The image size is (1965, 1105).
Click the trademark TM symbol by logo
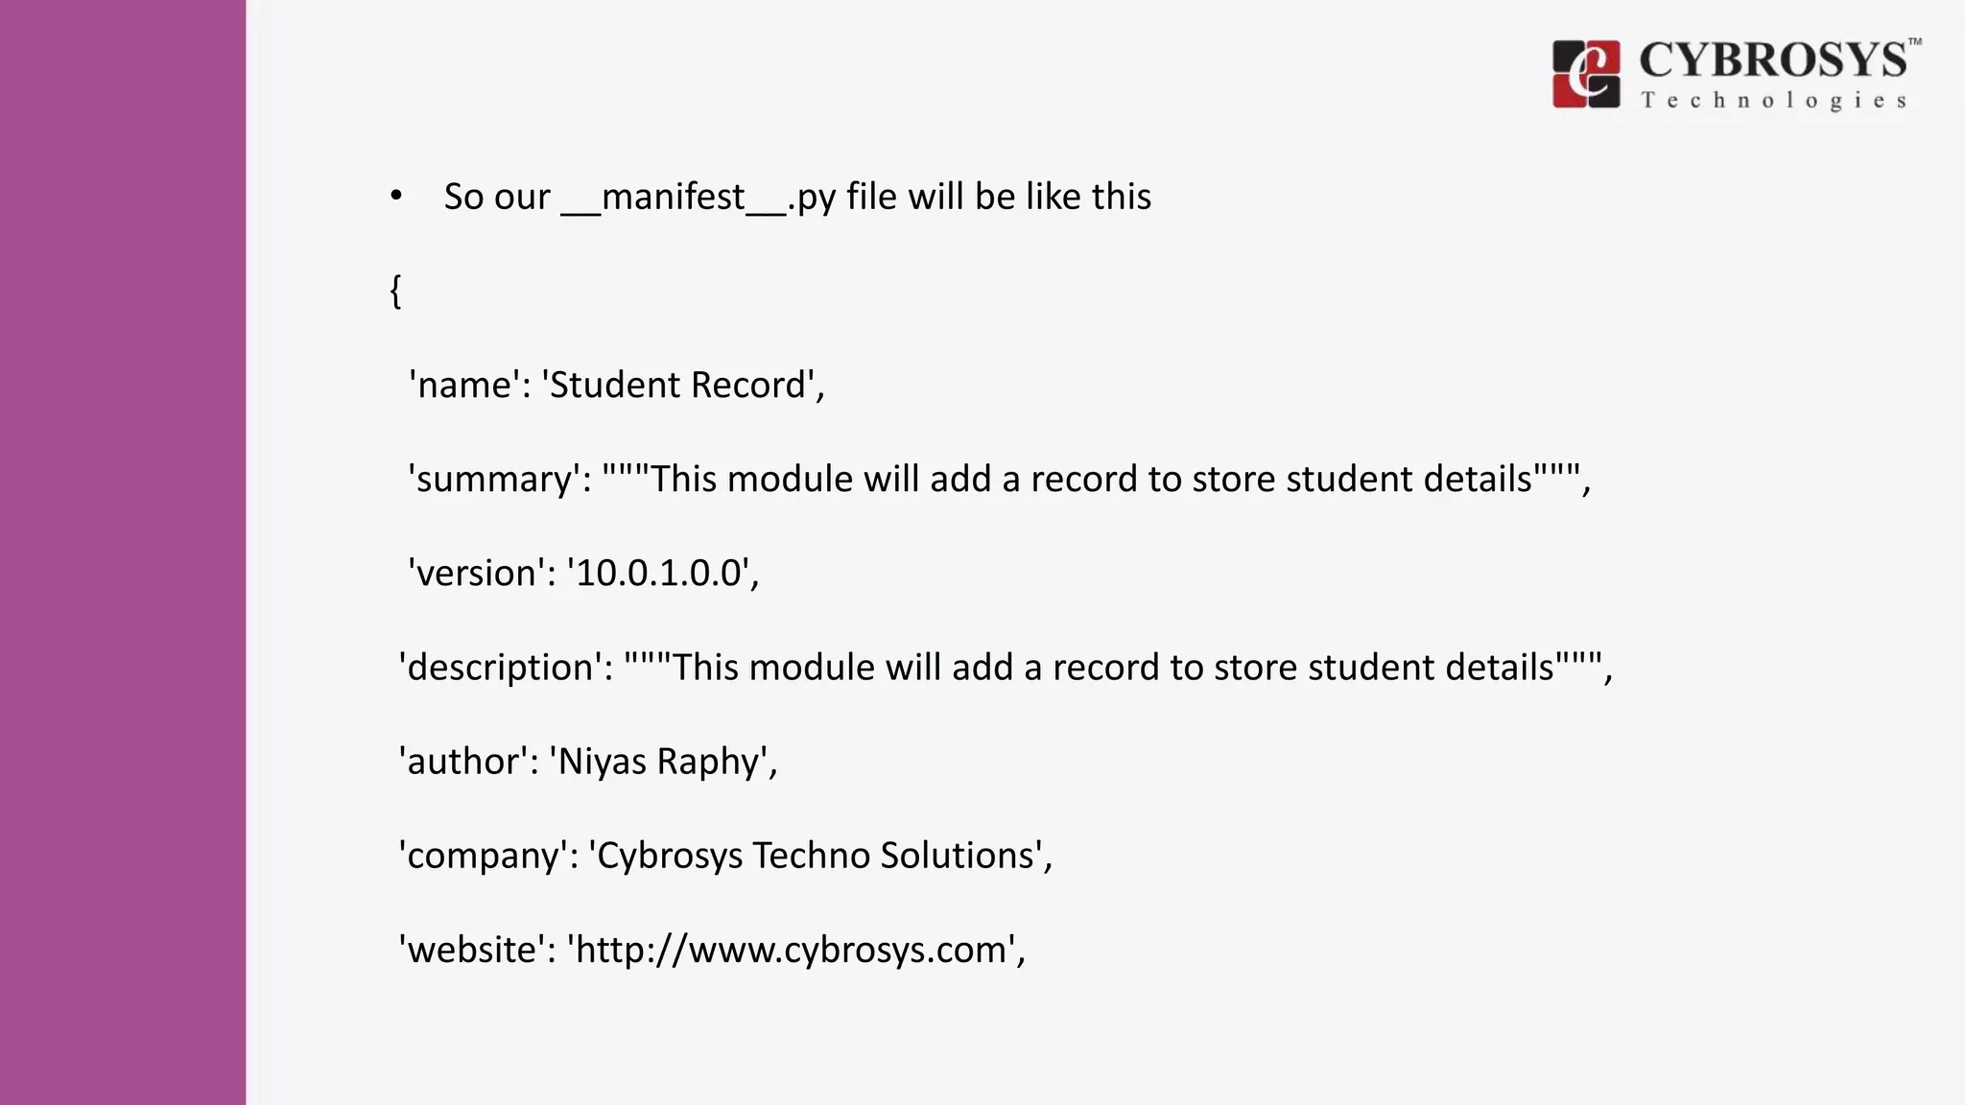coord(1914,41)
